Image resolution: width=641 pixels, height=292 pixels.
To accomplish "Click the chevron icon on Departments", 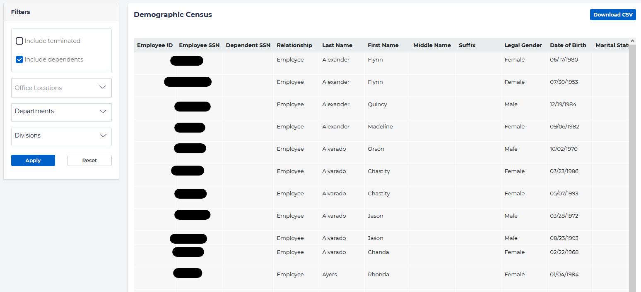I will click(x=103, y=112).
